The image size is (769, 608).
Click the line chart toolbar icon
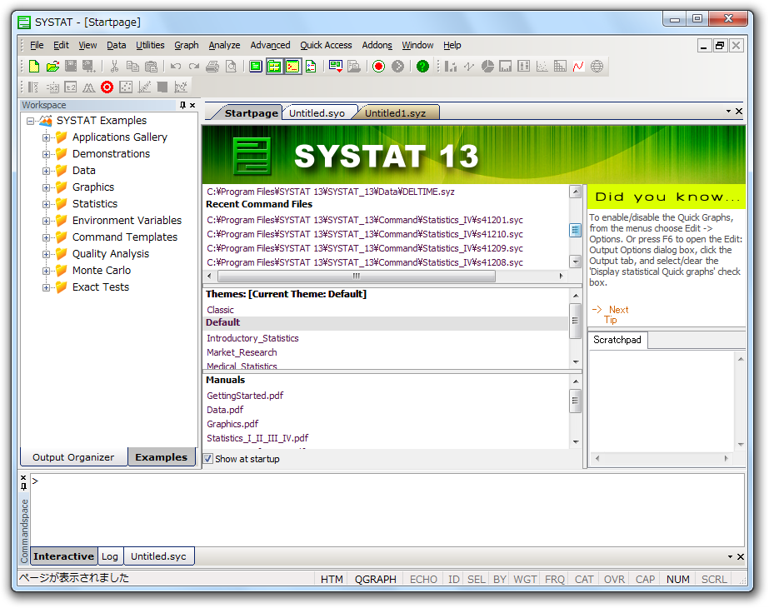coord(577,66)
